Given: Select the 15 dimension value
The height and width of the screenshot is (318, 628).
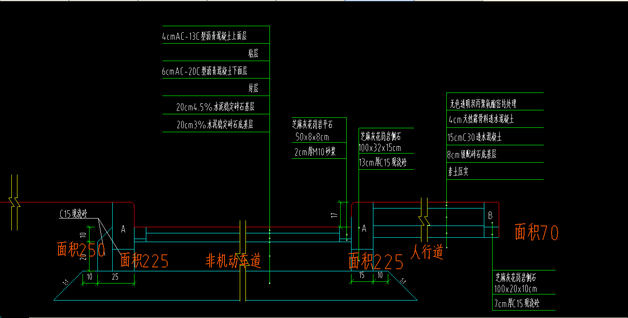Looking at the screenshot, I should [x=362, y=275].
